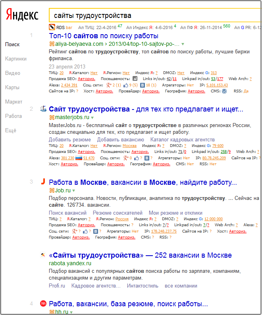The image size is (262, 315).
Task: Click the hh favicon beside the fourth result
Action: [44, 304]
